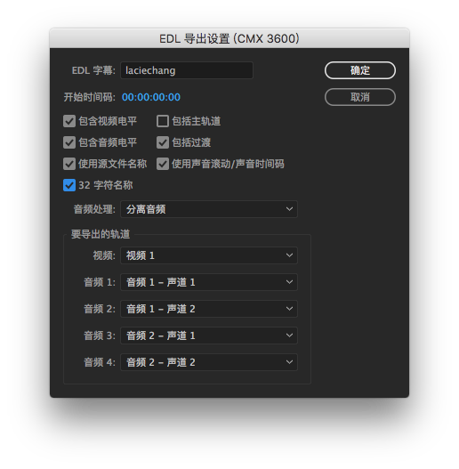Disable the 包括过渡 checkbox
459x469 pixels.
tap(163, 142)
